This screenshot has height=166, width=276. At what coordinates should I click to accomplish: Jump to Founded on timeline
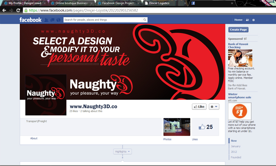236,157
